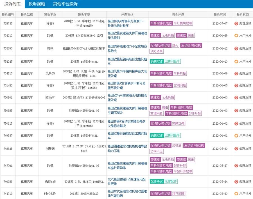Click the 功率不足 issue tag
Viewport: 253px width, 199px height.
[x=157, y=152]
